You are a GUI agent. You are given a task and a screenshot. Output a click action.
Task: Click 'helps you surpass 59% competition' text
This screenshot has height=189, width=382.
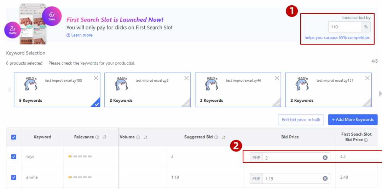pyautogui.click(x=337, y=38)
